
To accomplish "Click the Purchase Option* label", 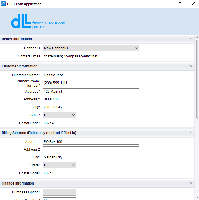I will coord(26,192).
